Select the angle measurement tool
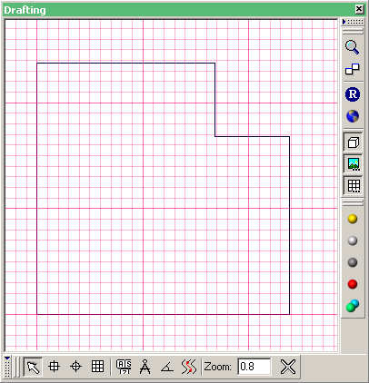Viewport: 369px width, 383px height. pyautogui.click(x=167, y=368)
